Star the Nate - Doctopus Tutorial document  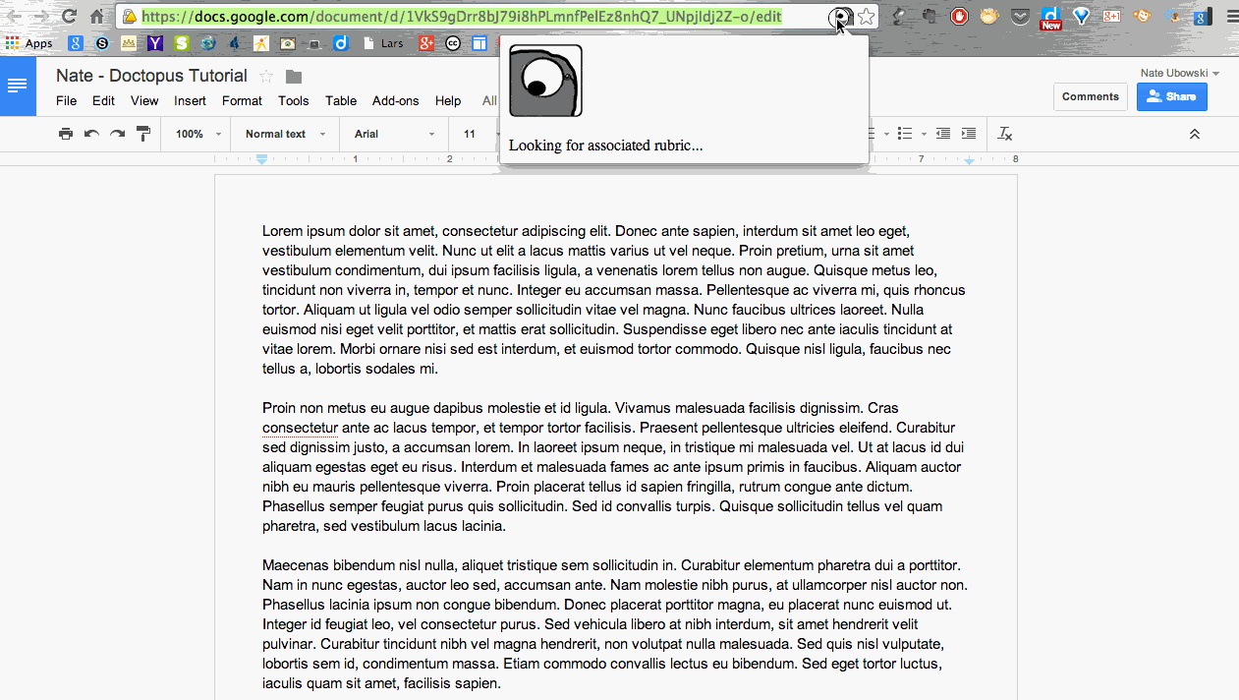point(266,77)
